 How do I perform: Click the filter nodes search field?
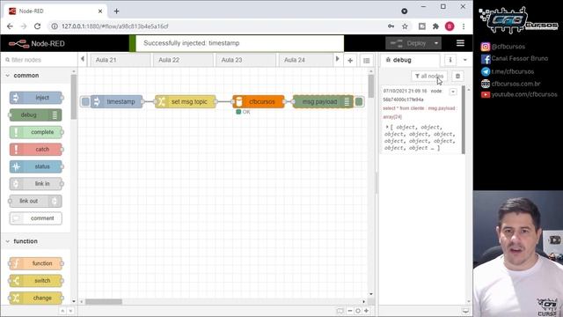[39, 60]
